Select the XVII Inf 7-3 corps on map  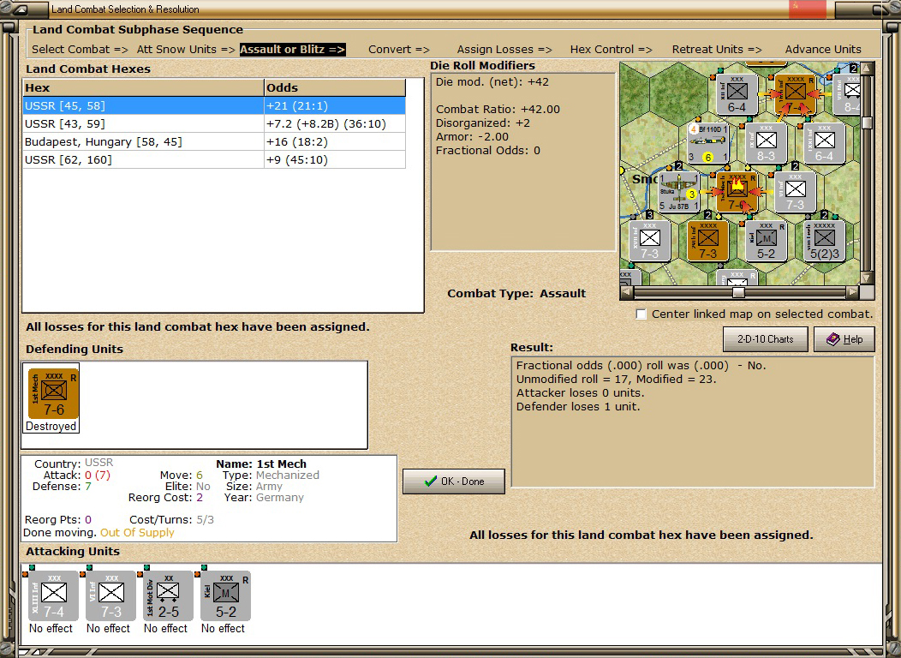[x=650, y=242]
